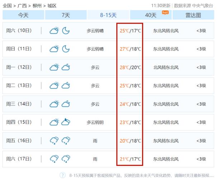The height and width of the screenshot is (179, 217).
Task: Click temperature 25℃/17℃ on 10日 row
Action: [x=130, y=31]
